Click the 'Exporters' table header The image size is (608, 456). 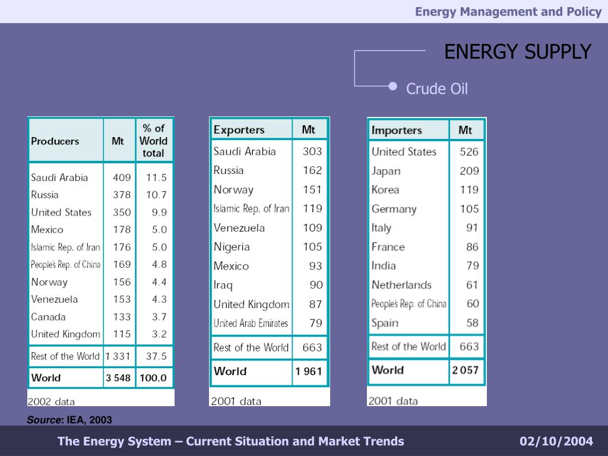(239, 129)
